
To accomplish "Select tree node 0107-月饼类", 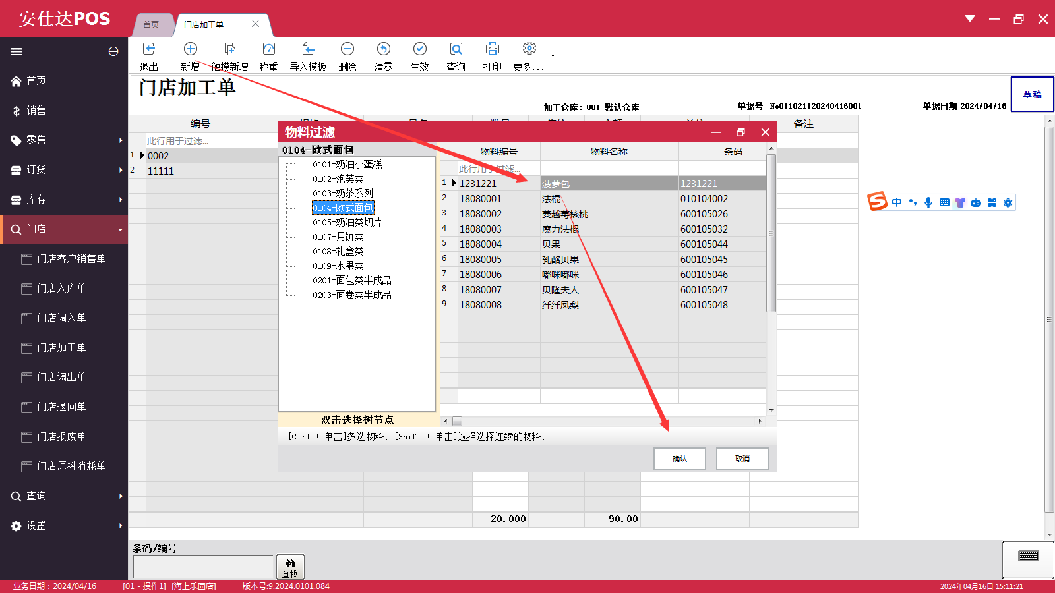I will click(338, 237).
